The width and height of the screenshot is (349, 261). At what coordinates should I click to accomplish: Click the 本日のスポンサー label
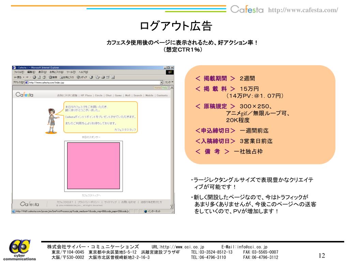point(91,137)
